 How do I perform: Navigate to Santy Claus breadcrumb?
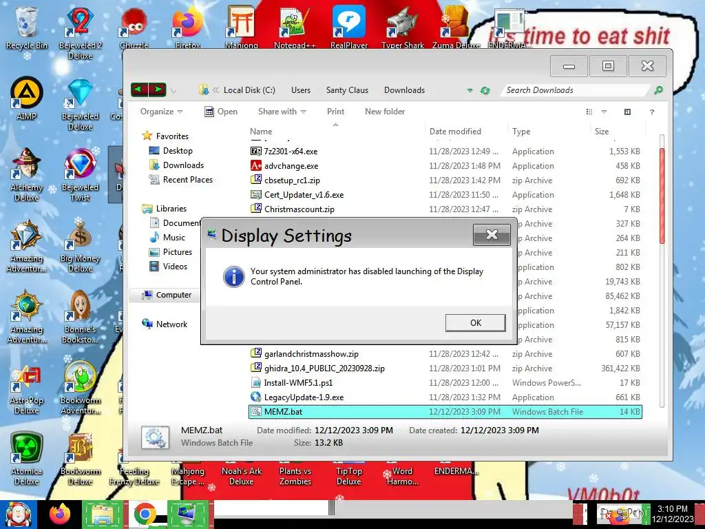[347, 90]
